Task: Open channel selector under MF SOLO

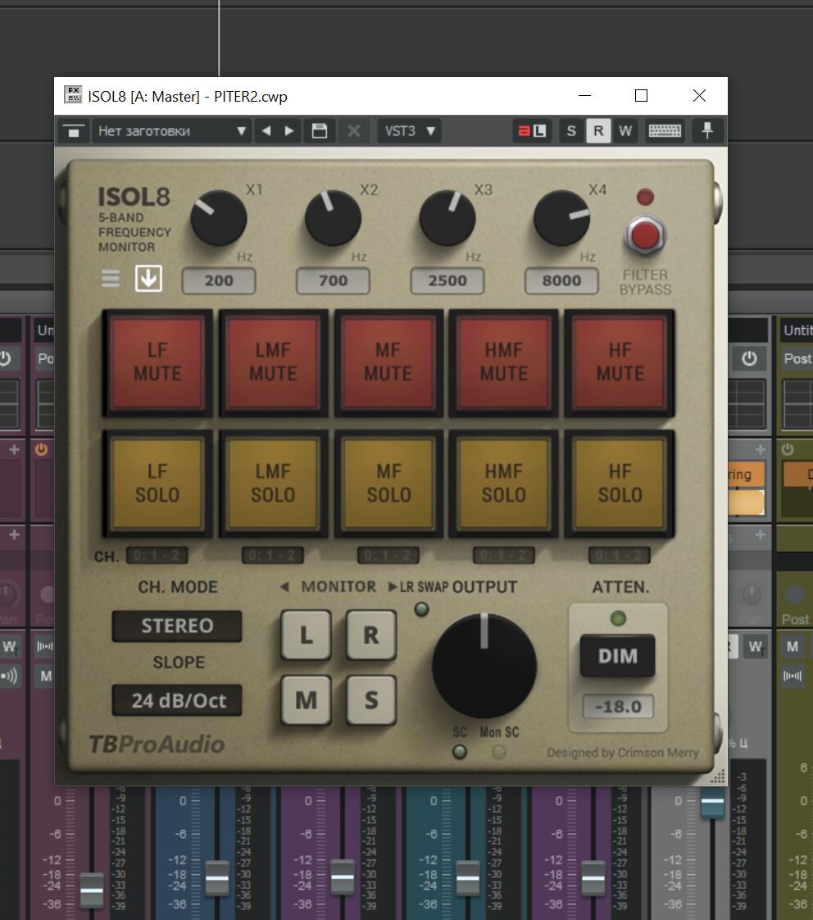Action: click(388, 555)
